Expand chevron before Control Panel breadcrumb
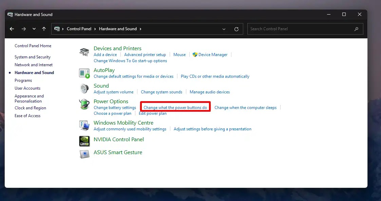Image resolution: width=381 pixels, height=201 pixels. pos(63,29)
